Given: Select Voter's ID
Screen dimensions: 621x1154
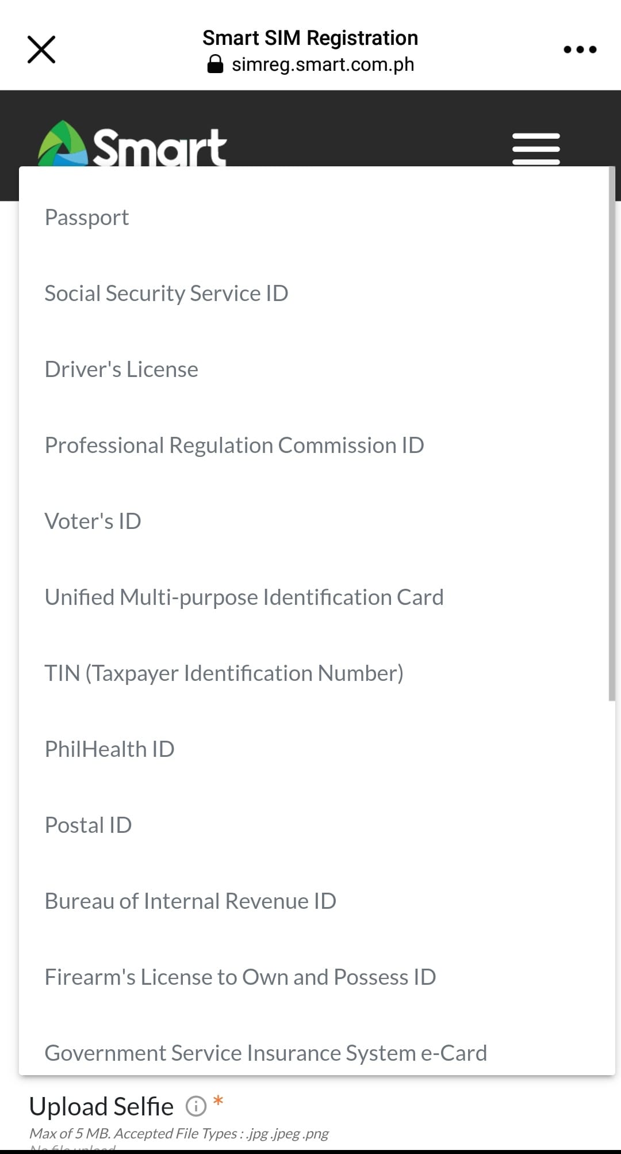Looking at the screenshot, I should coord(93,521).
